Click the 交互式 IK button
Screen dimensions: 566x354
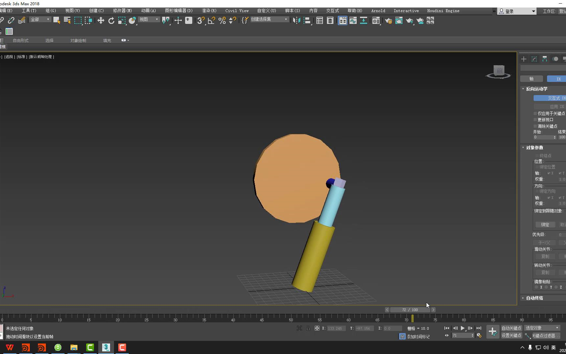click(x=554, y=98)
